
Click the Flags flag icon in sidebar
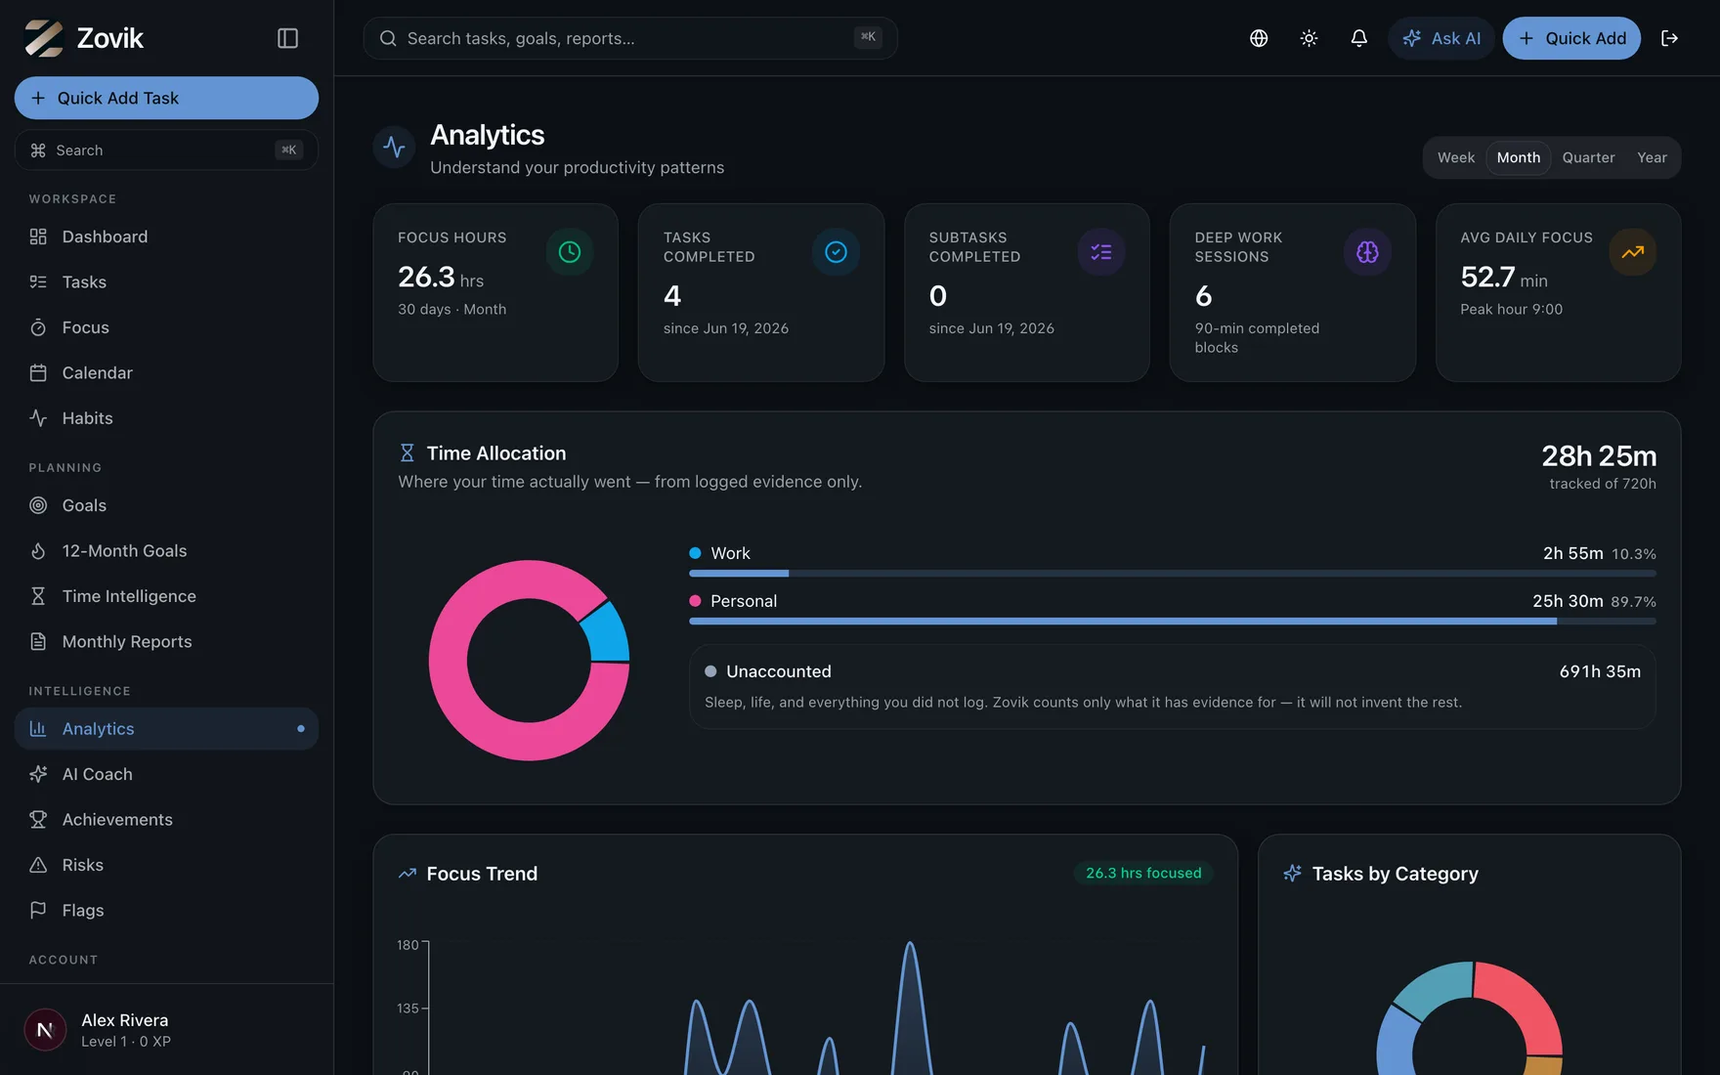pos(38,911)
